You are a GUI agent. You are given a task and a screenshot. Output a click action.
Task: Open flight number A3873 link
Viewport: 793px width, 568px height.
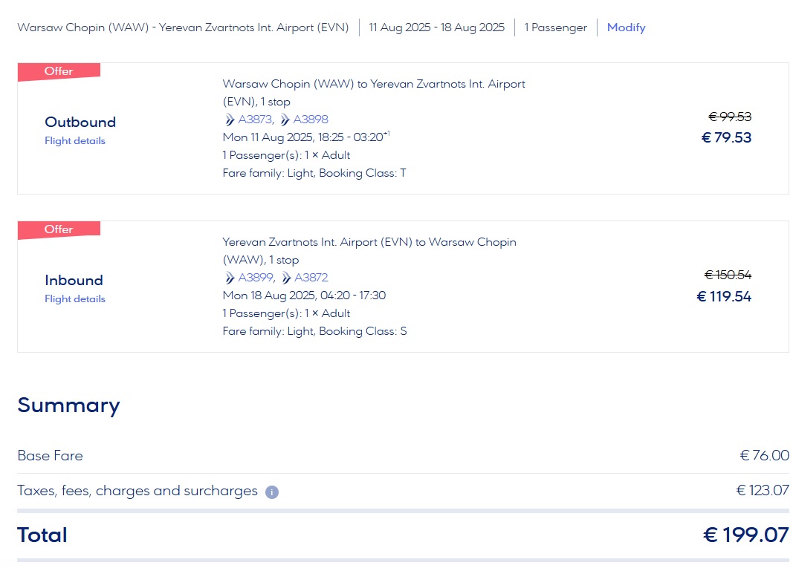(256, 120)
